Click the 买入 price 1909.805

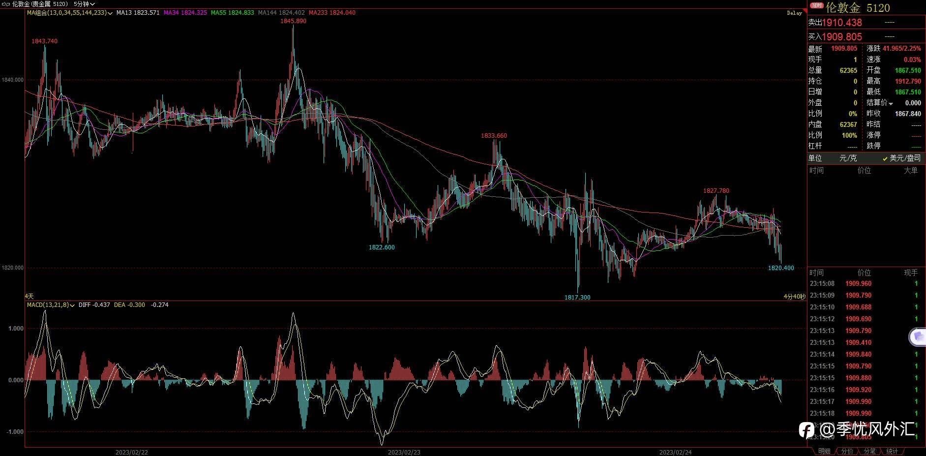[x=842, y=37]
